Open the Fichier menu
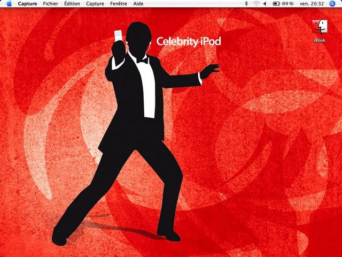This screenshot has height=257, width=342. [50, 4]
